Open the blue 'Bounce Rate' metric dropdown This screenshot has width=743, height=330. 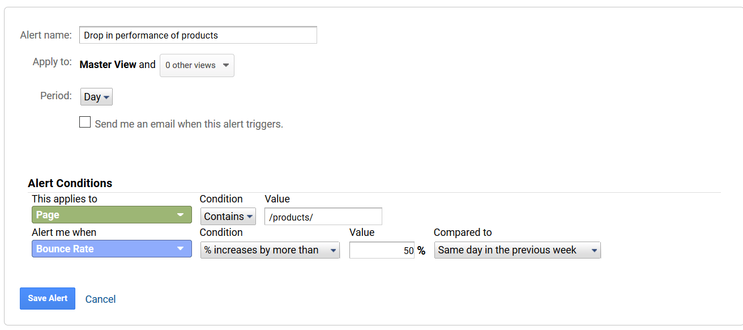111,248
